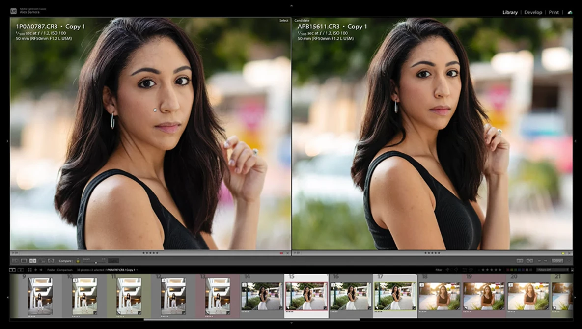The height and width of the screenshot is (329, 582).
Task: Toggle the filmstrip filter on/off switch
Action: click(572, 270)
